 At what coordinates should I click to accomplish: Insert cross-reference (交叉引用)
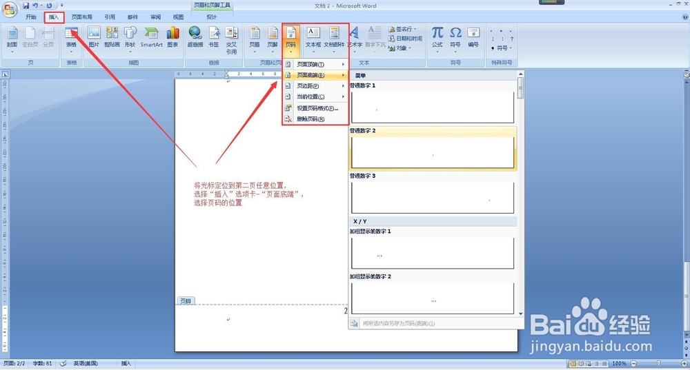[x=231, y=39]
